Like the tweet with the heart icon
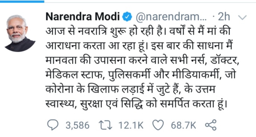 point(158,125)
